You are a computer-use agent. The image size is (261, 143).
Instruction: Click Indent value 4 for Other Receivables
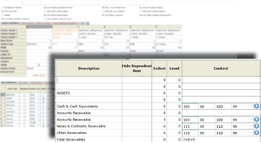click(165, 133)
